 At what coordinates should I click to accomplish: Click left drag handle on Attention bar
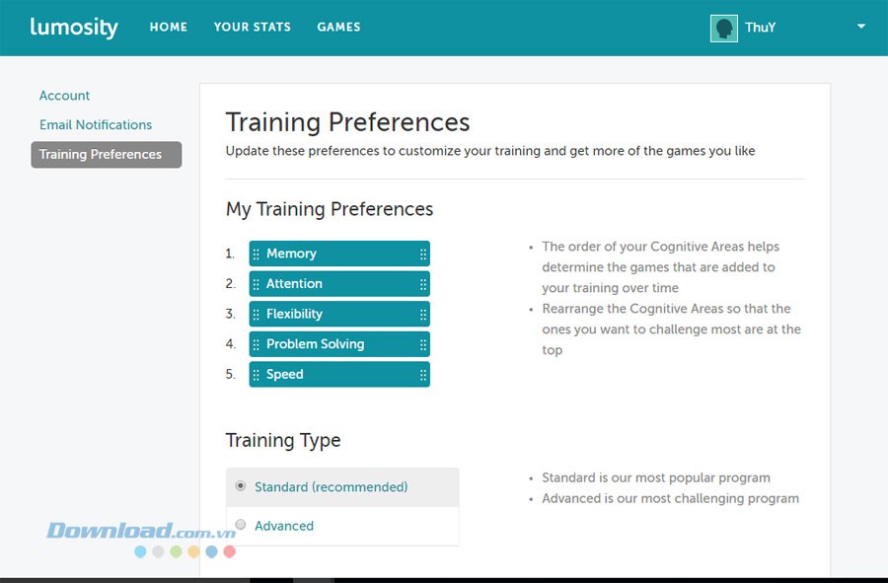[x=257, y=284]
